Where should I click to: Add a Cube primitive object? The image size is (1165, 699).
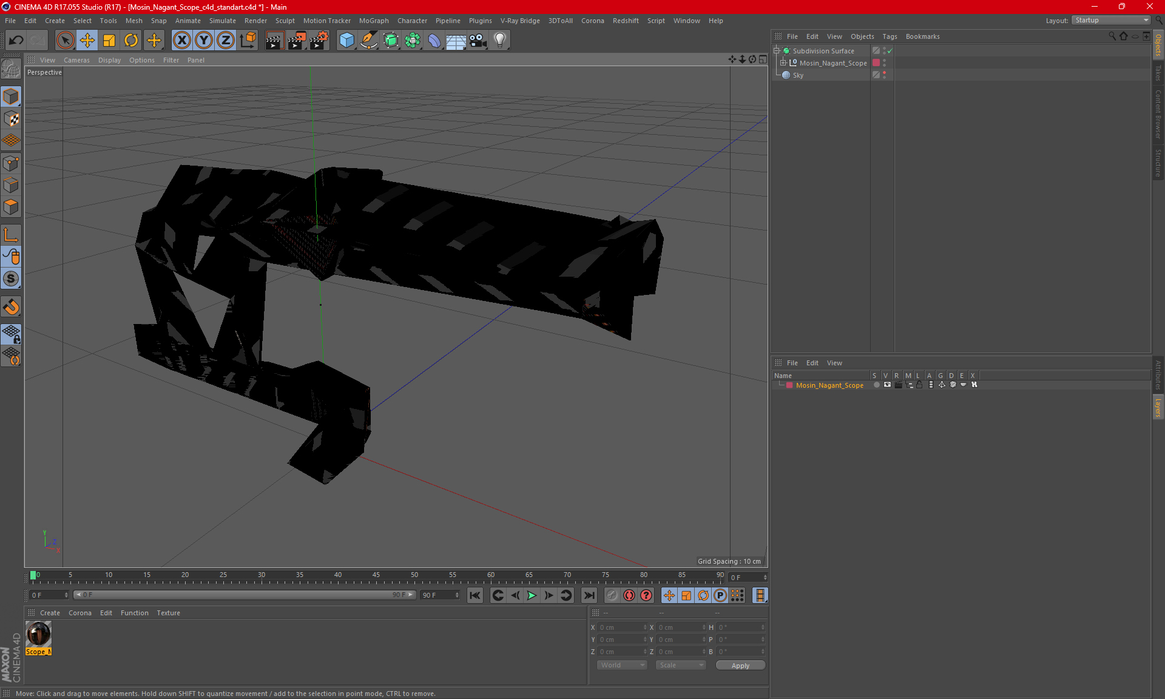pos(346,41)
